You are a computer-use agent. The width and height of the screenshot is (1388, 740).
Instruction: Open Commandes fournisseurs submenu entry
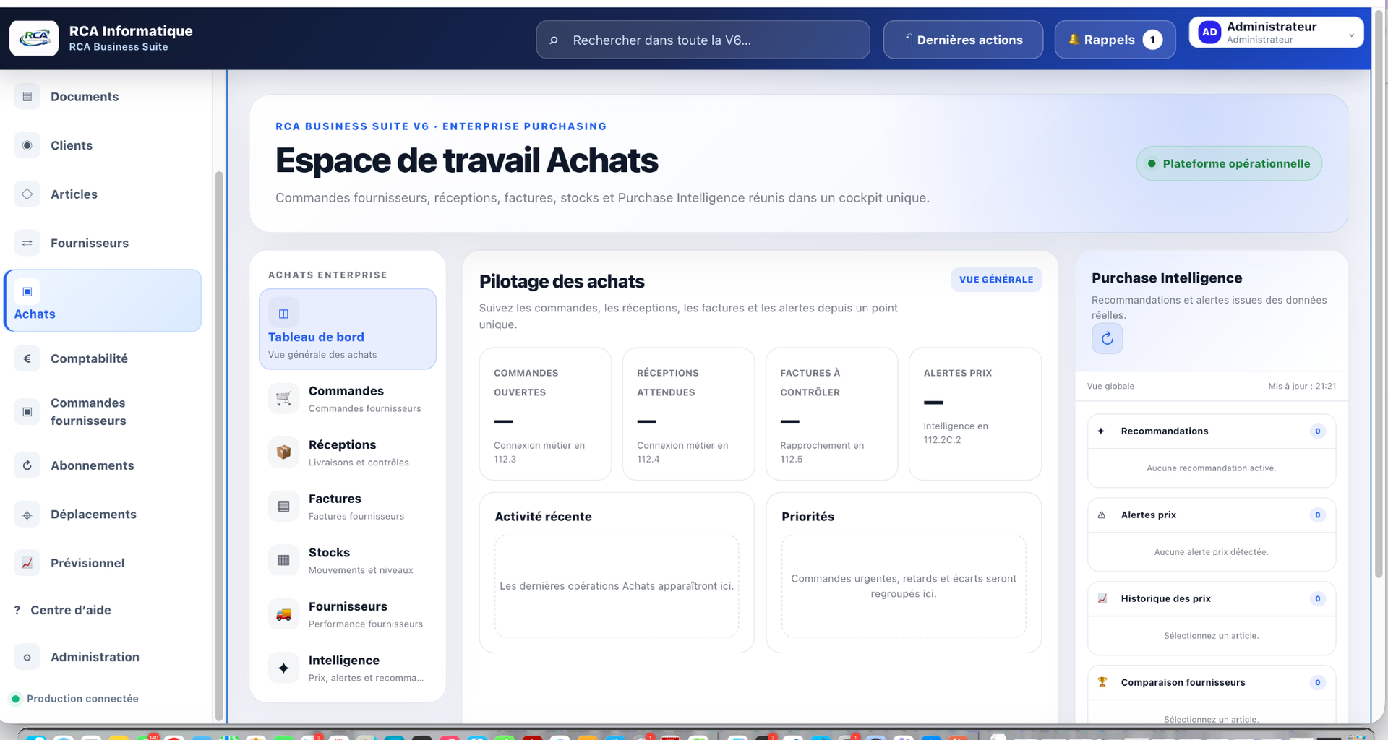pyautogui.click(x=103, y=412)
